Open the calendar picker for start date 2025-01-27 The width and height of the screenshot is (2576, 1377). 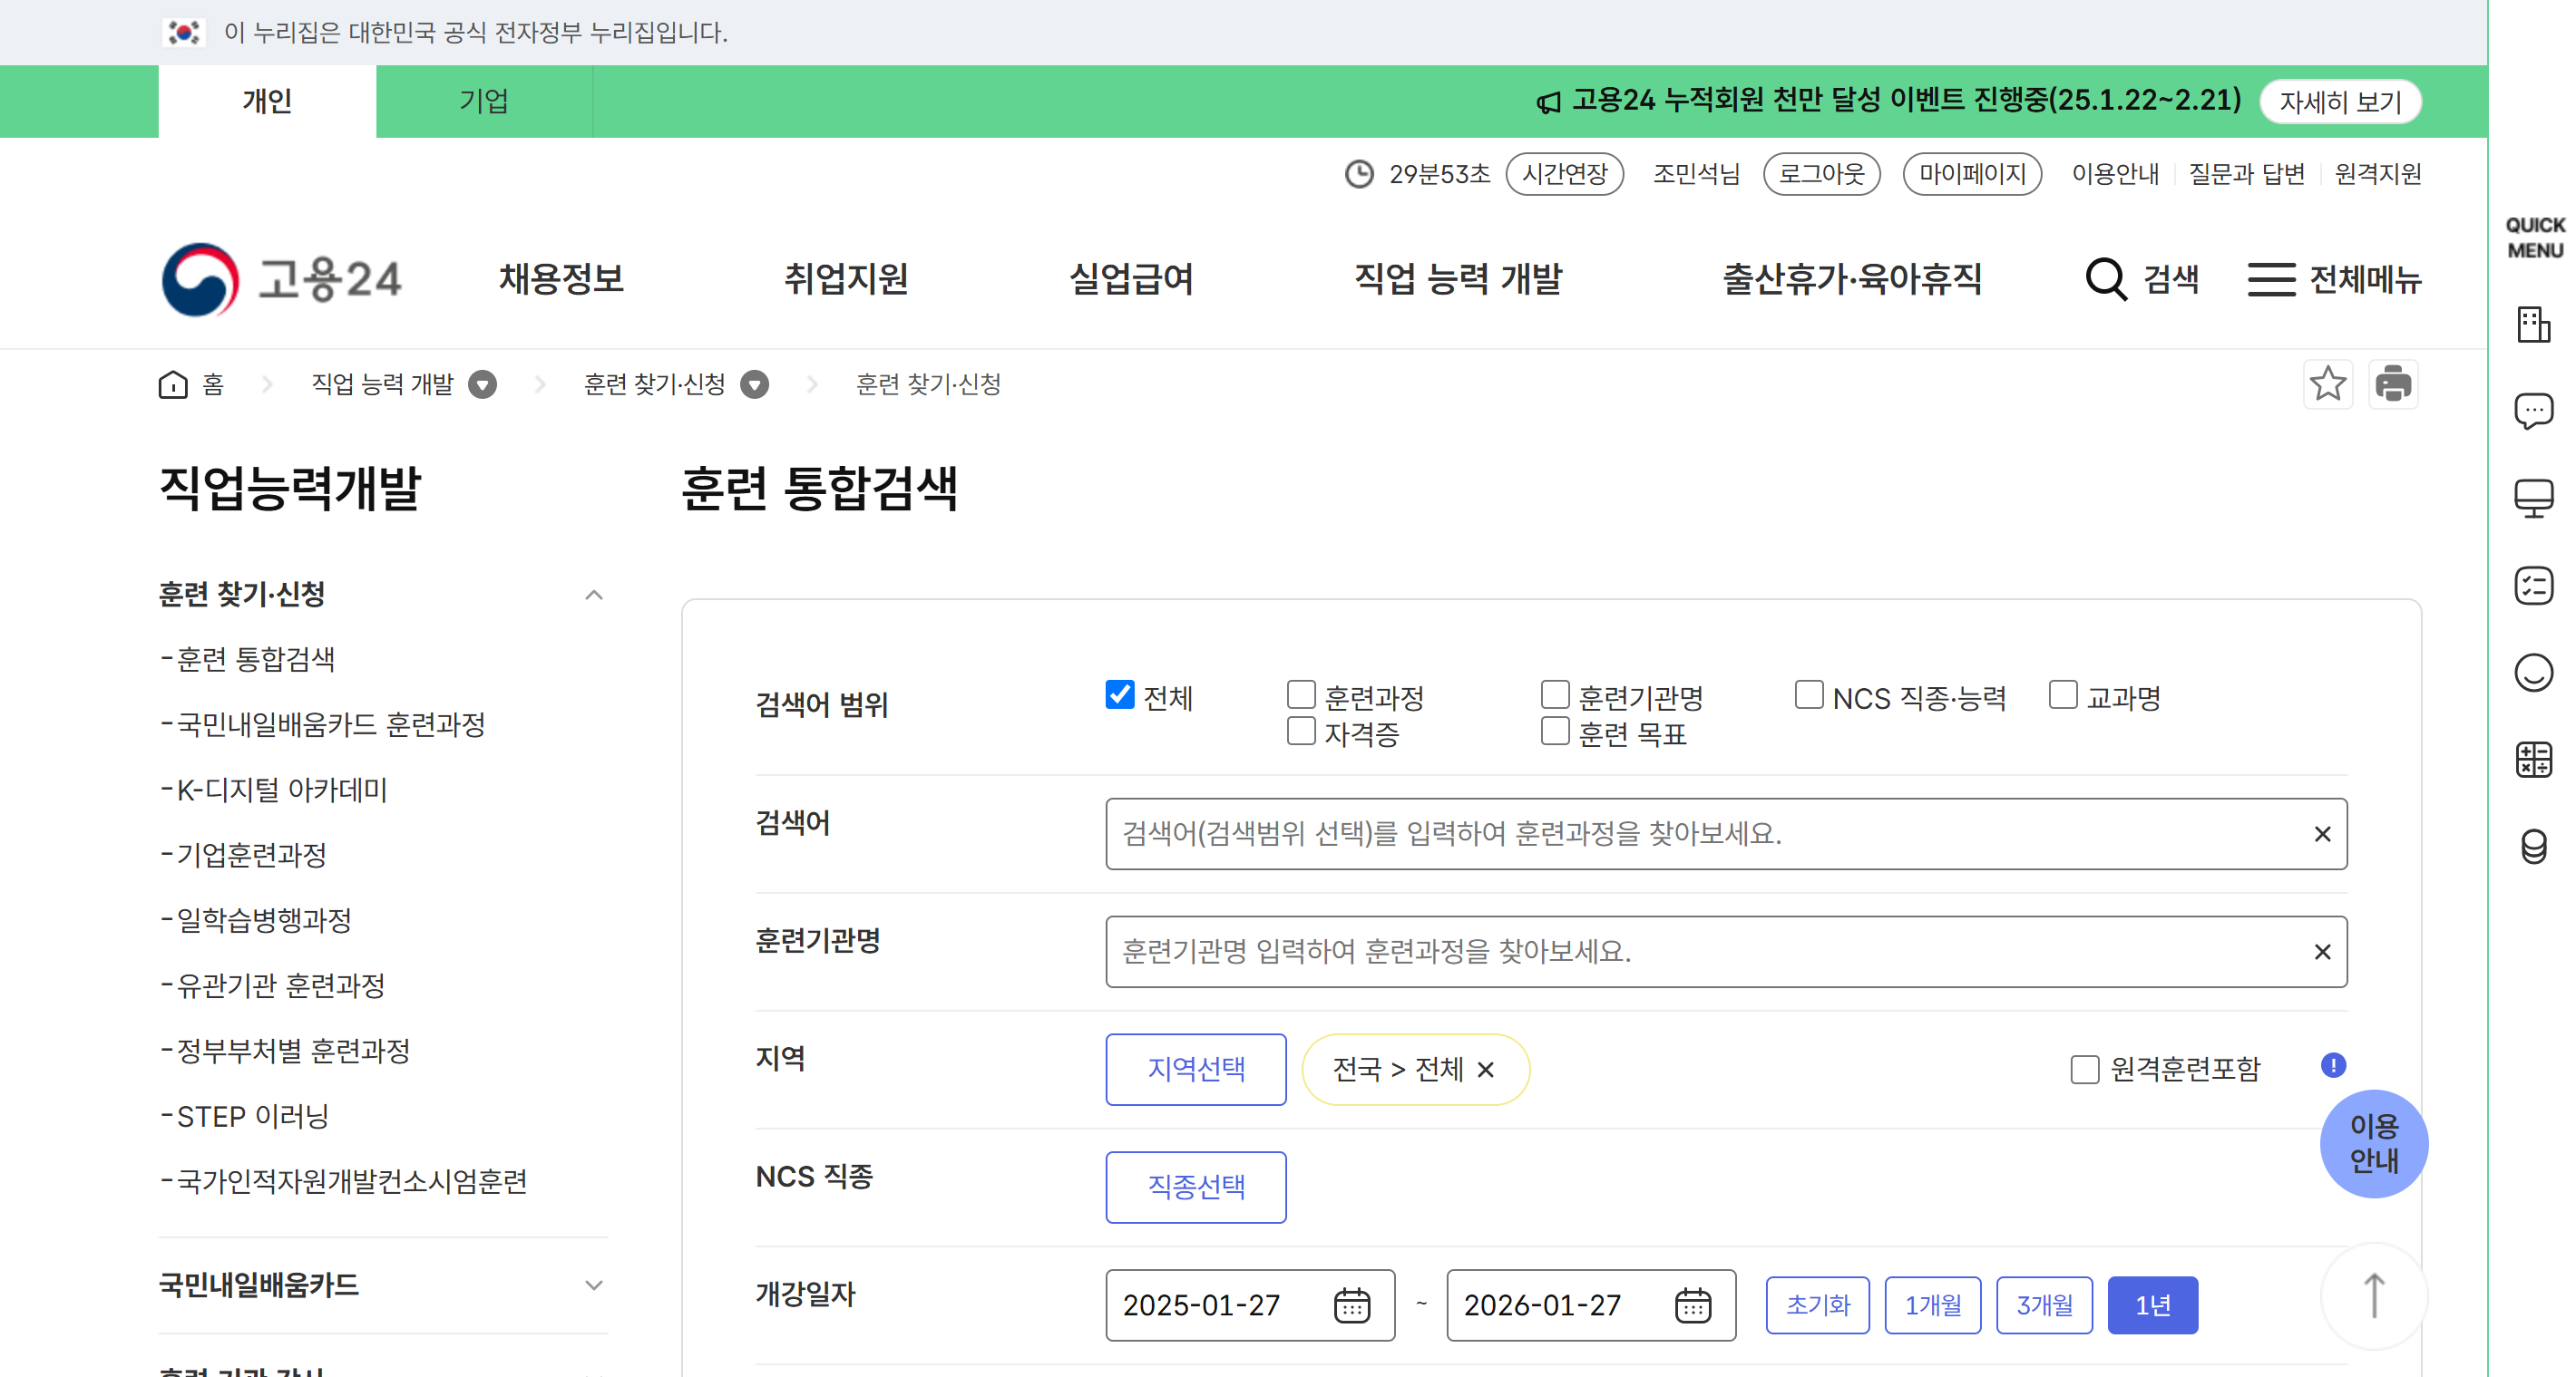tap(1353, 1305)
